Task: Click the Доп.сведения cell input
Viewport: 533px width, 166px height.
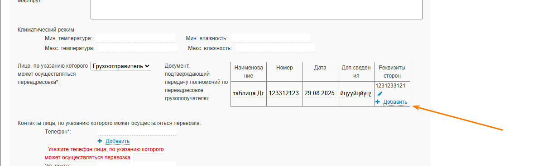Action: point(356,93)
